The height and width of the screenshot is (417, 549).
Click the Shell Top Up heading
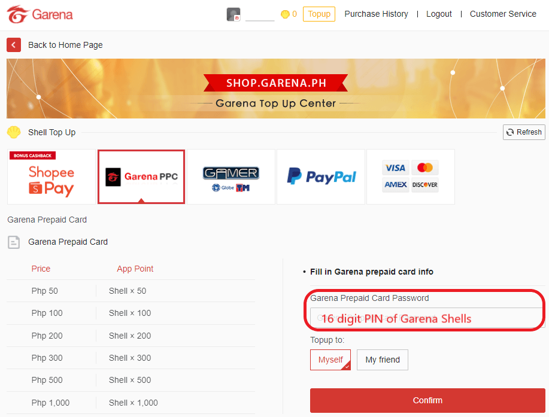coord(52,133)
